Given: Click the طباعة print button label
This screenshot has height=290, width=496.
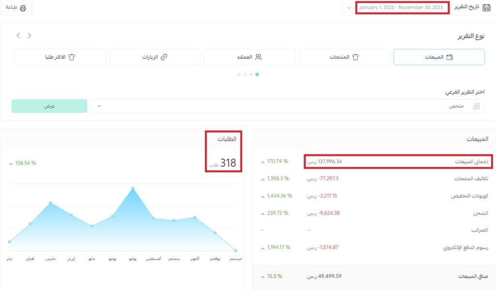Looking at the screenshot, I should click(x=11, y=7).
